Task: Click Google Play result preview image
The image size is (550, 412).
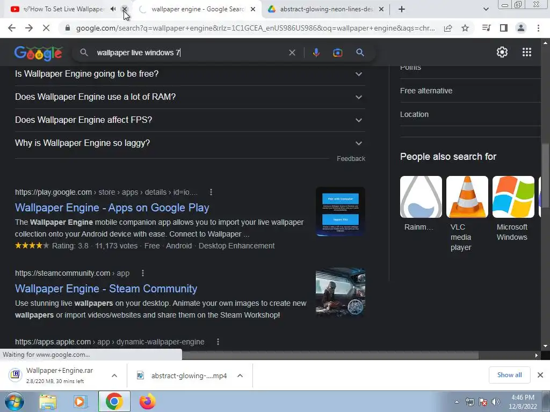Action: [340, 211]
